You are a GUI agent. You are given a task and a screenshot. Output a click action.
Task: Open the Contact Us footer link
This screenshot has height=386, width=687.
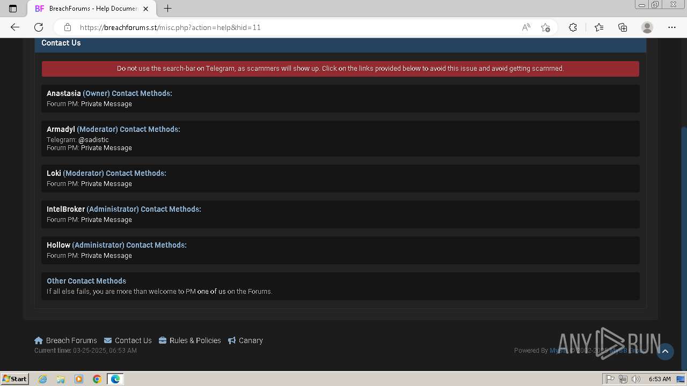click(x=128, y=340)
